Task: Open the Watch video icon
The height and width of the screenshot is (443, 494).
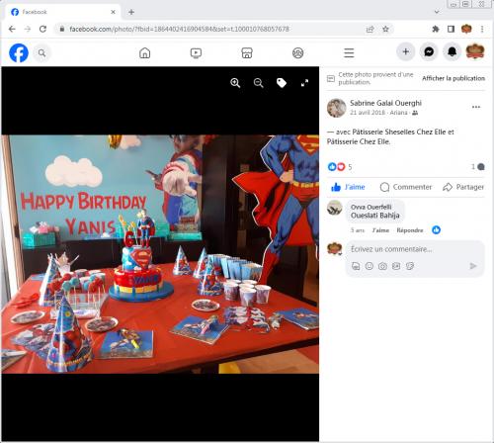Action: pos(196,52)
